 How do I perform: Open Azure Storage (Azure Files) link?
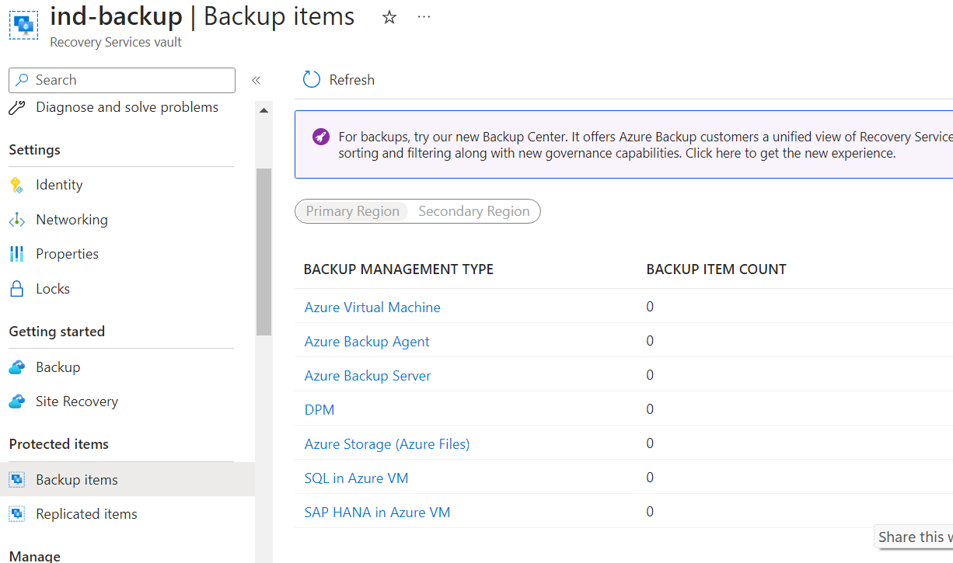click(x=387, y=444)
